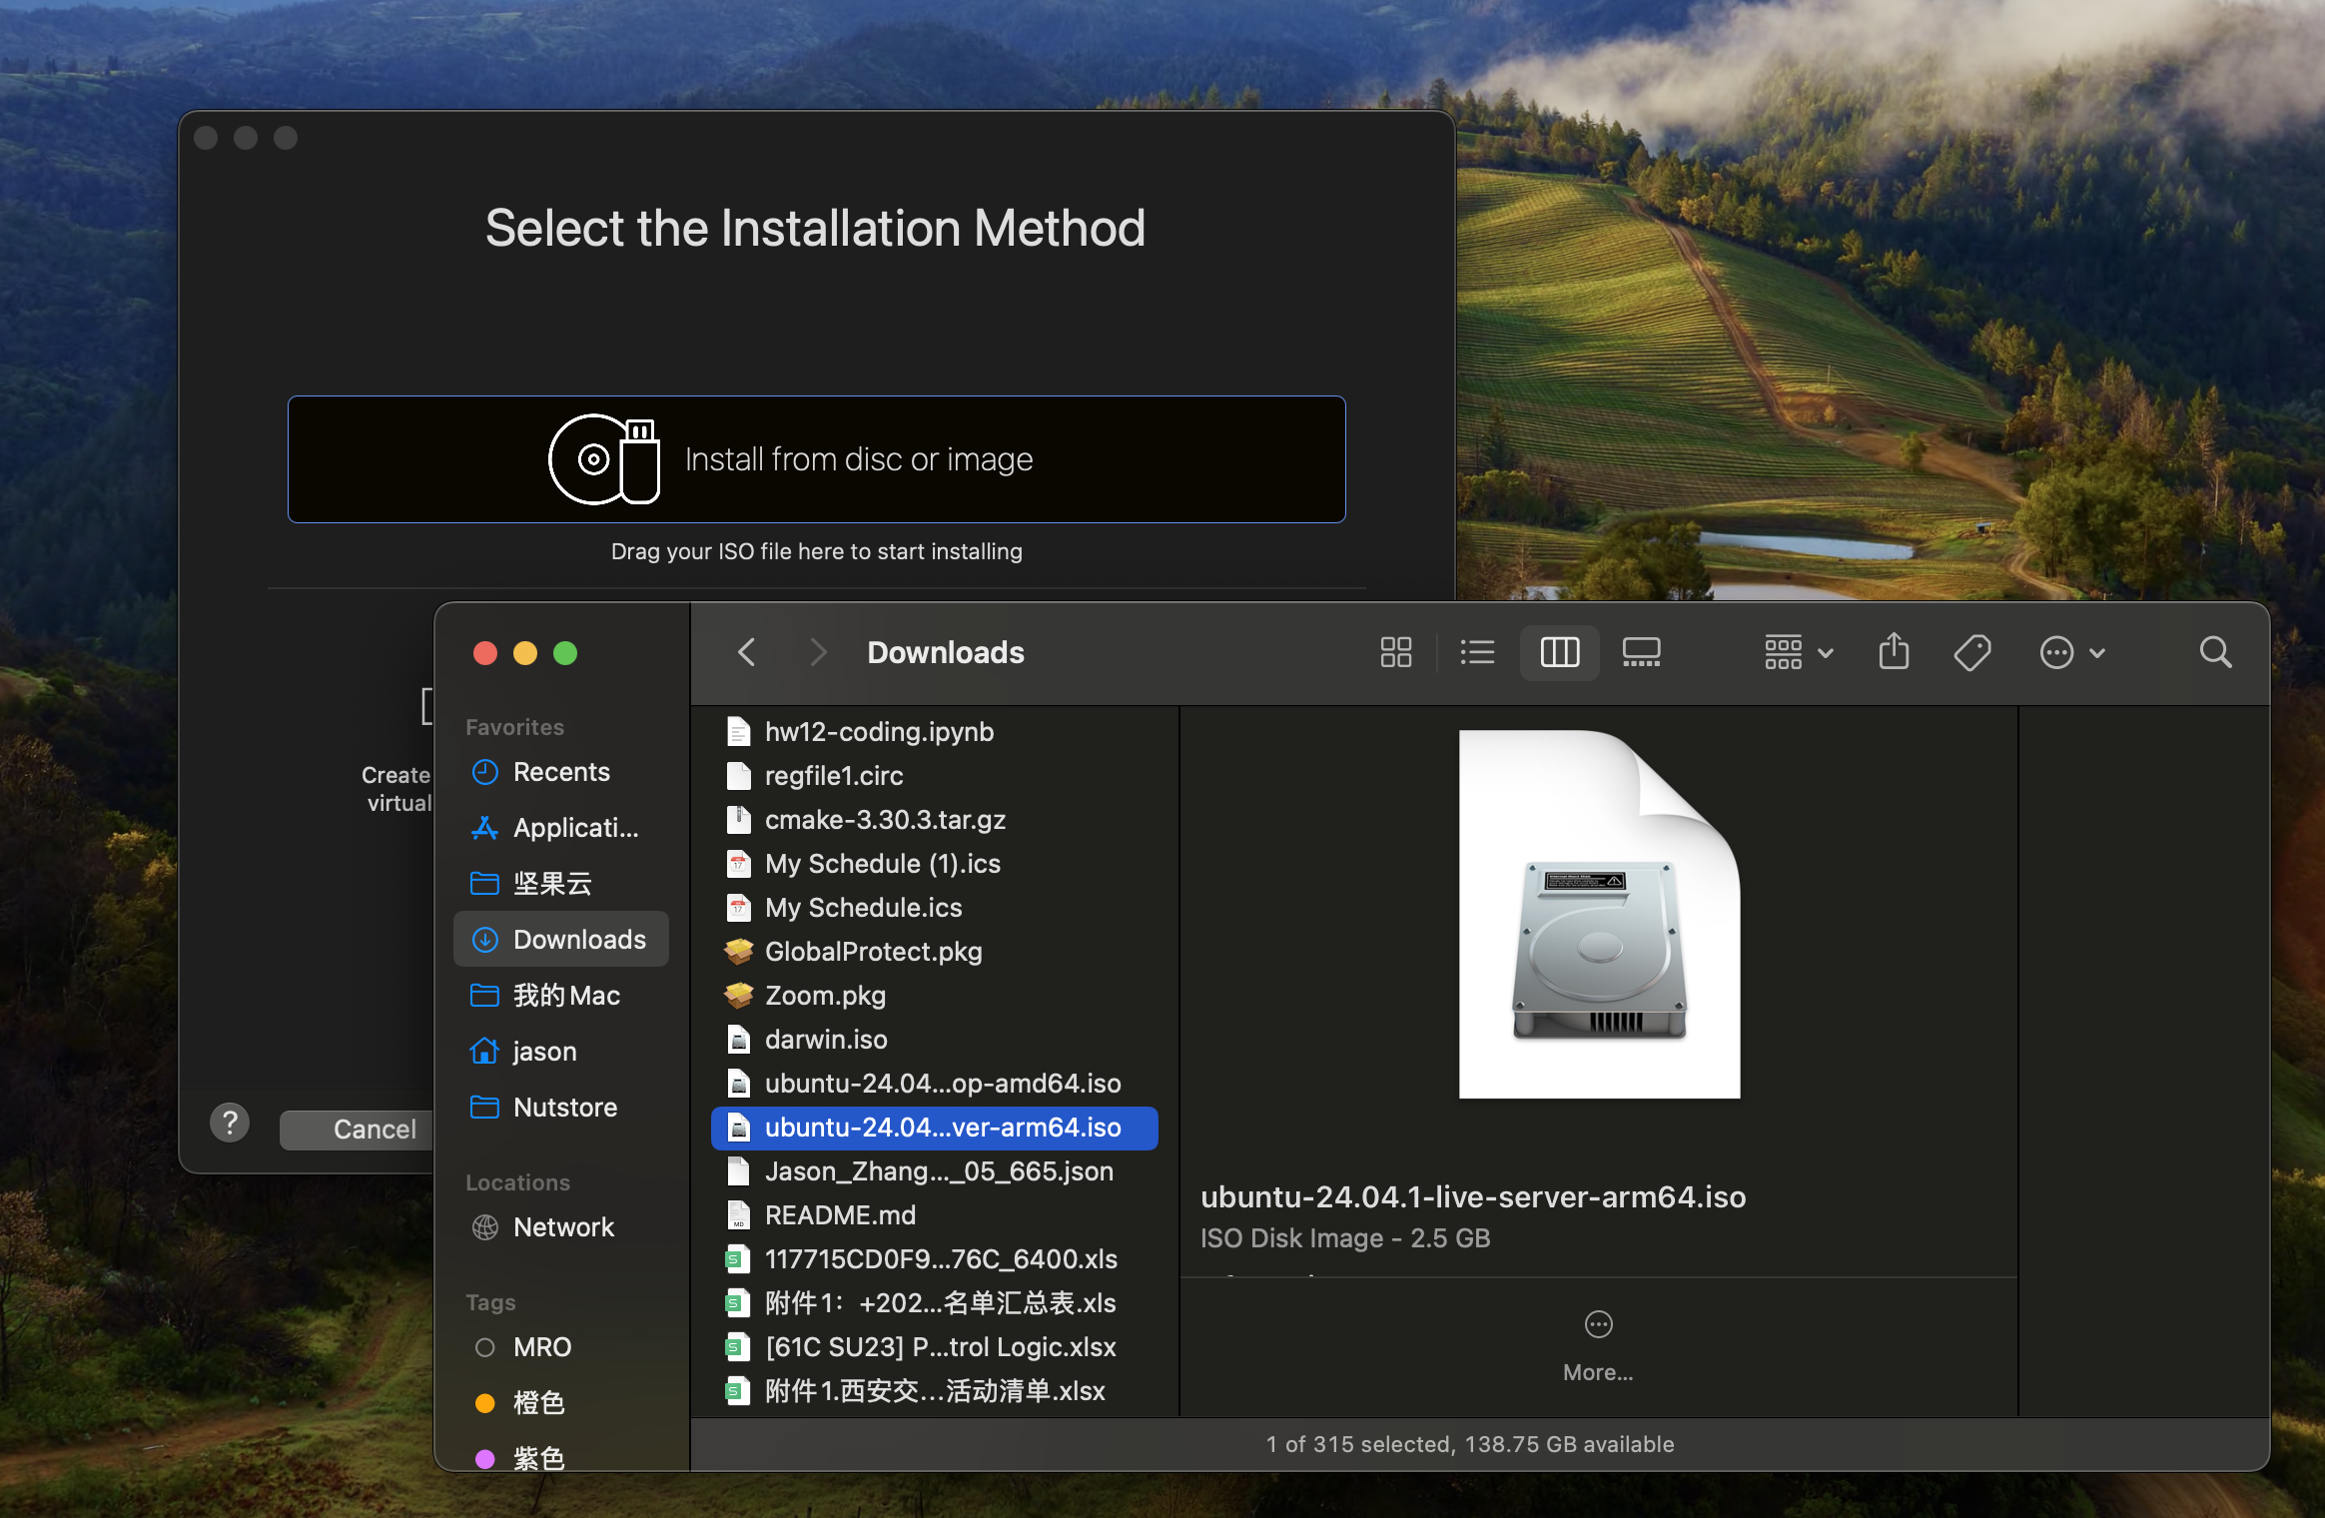Image resolution: width=2325 pixels, height=1518 pixels.
Task: Open the Nutstore sidebar location
Action: click(x=564, y=1107)
